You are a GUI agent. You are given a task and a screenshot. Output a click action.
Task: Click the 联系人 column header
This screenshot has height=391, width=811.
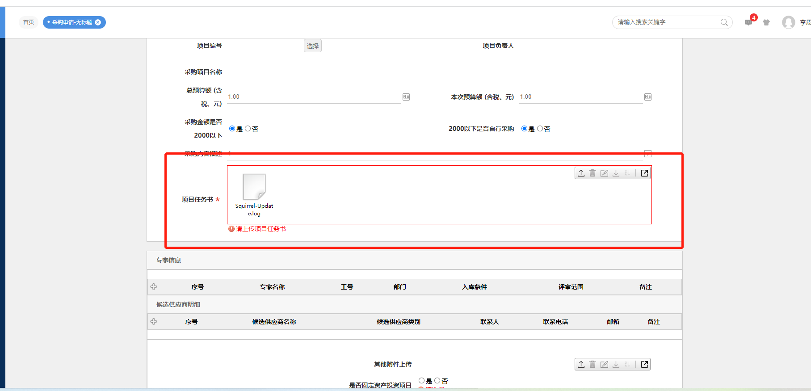pos(490,322)
